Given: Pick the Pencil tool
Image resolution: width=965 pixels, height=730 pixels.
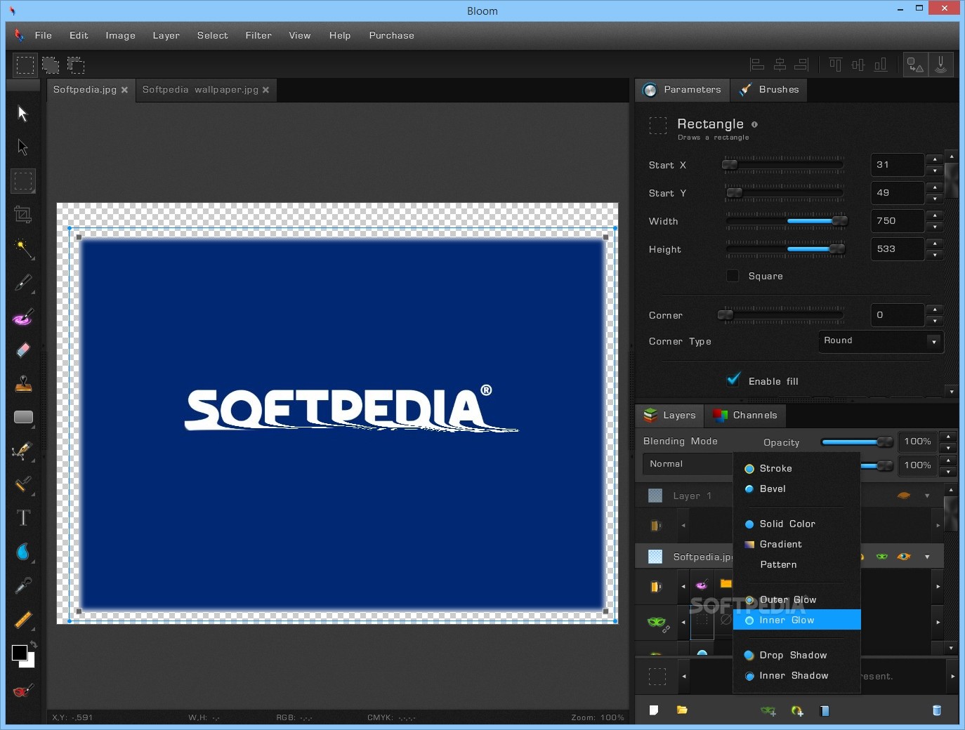Looking at the screenshot, I should pyautogui.click(x=22, y=283).
